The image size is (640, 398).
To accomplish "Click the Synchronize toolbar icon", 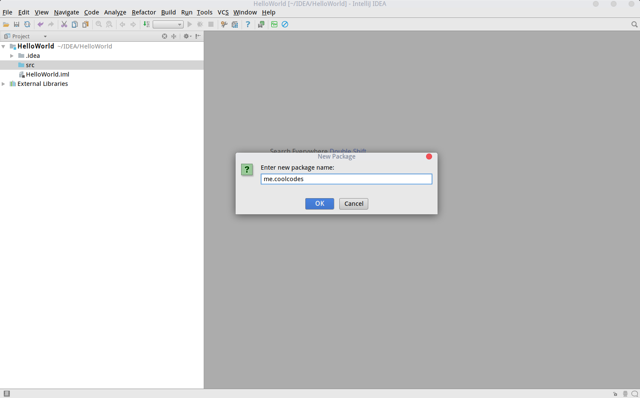I will 27,25.
